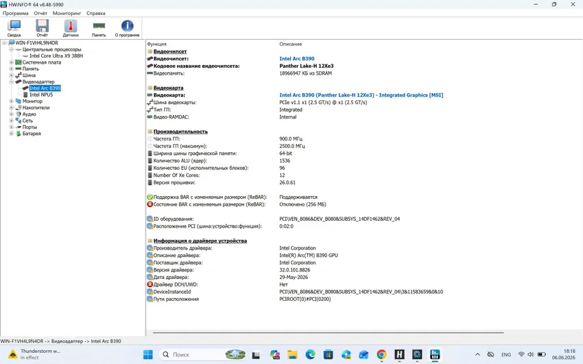Click the horizontal scrollbar of details pane
Screen dimensions: 583x364
pos(328,332)
